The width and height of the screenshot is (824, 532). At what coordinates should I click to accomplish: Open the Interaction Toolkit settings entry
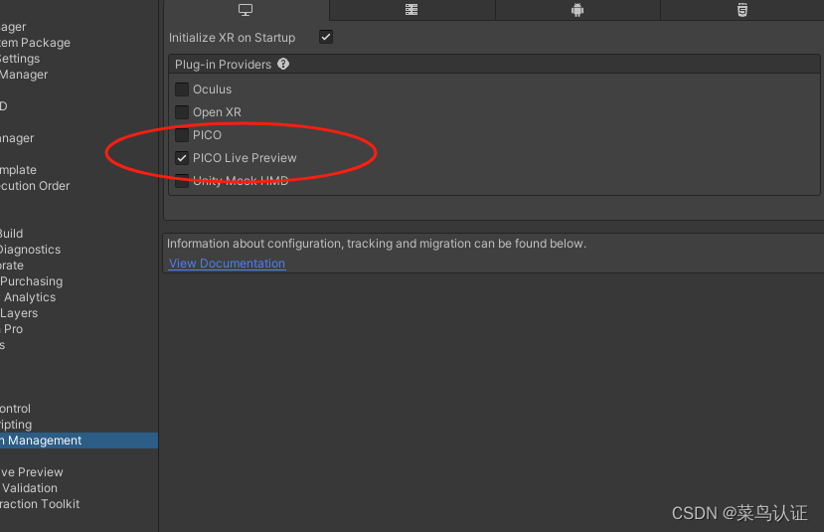[40, 503]
